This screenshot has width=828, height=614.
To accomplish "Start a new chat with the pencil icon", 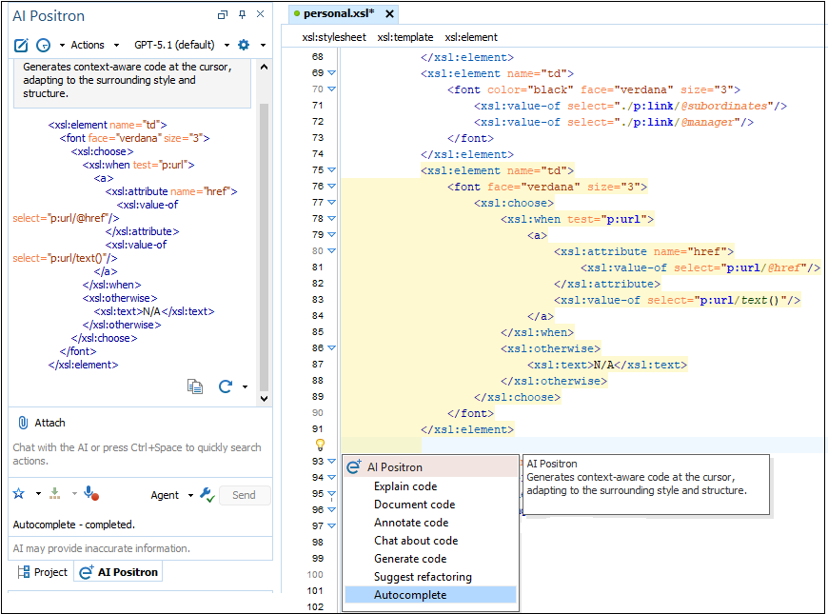I will click(21, 45).
